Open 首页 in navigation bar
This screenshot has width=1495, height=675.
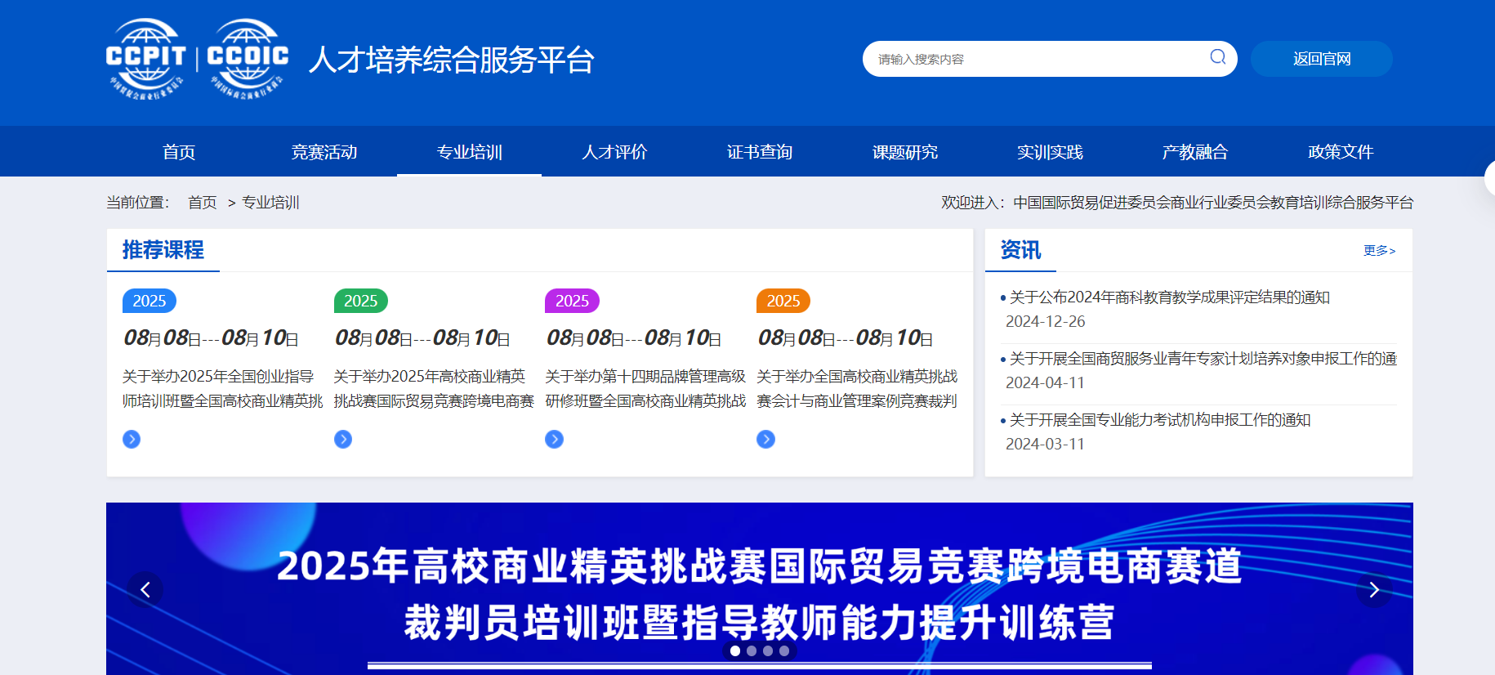pyautogui.click(x=179, y=152)
